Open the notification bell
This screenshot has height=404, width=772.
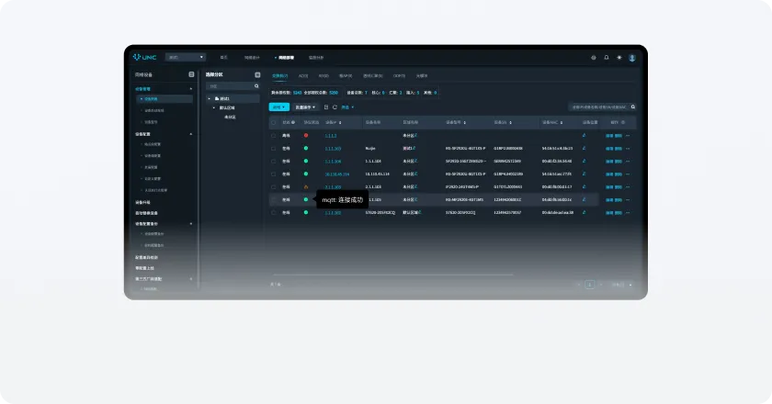[606, 58]
